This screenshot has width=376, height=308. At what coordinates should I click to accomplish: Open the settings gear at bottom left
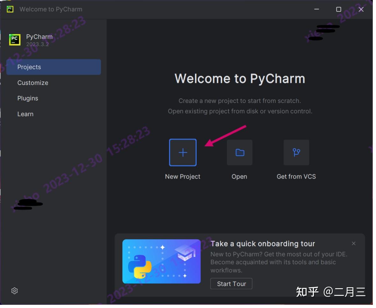click(14, 291)
